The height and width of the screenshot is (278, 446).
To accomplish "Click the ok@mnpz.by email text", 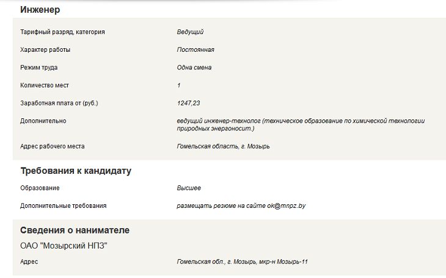I will tap(286, 206).
